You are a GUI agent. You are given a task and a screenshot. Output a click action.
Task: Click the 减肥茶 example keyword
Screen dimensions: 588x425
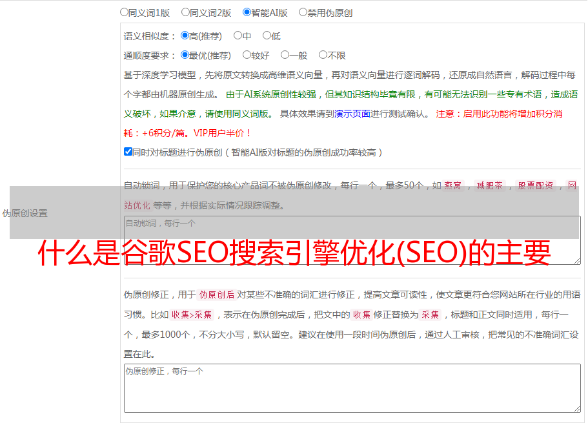(489, 185)
